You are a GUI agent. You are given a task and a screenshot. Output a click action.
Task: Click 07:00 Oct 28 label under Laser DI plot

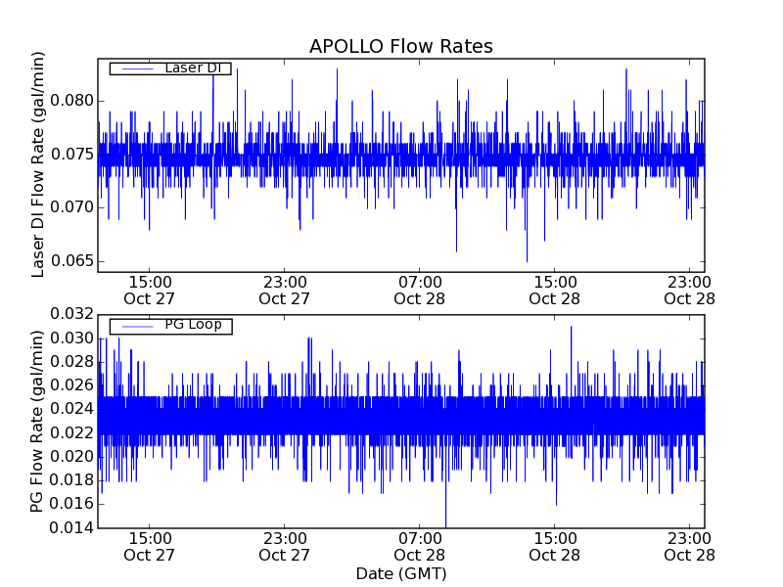point(420,290)
